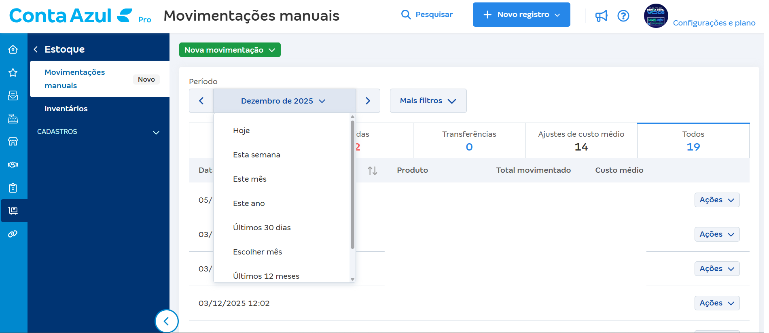Viewport: 769px width, 333px height.
Task: Open the cash register icon in sidebar
Action: (x=13, y=119)
